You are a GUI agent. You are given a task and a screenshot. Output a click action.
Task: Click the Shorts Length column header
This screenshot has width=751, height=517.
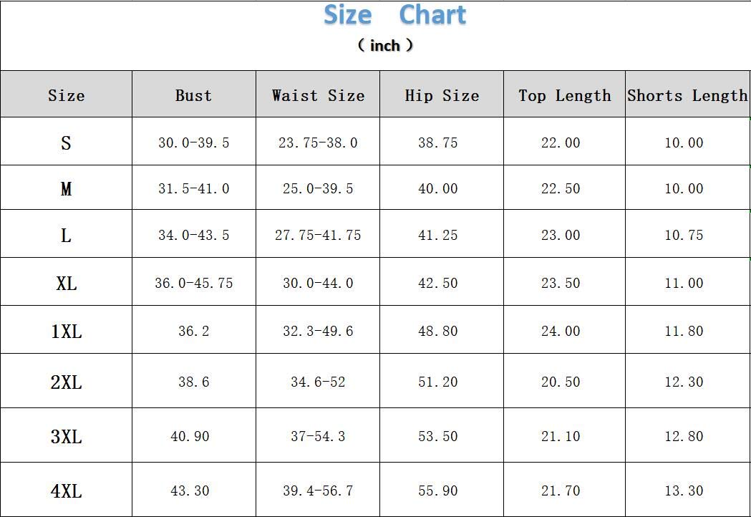(687, 95)
